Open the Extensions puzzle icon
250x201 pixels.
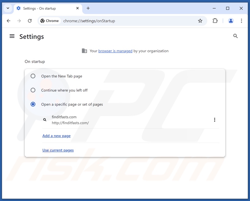215,21
